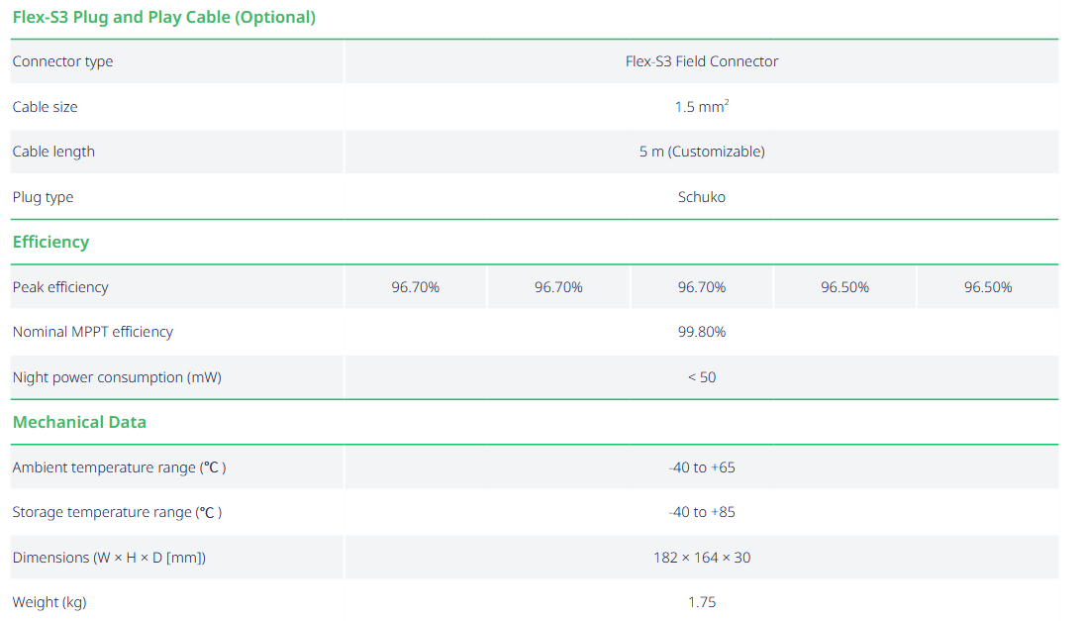The height and width of the screenshot is (621, 1085).
Task: Click the 99.80% MPPT efficiency value
Action: 701,332
